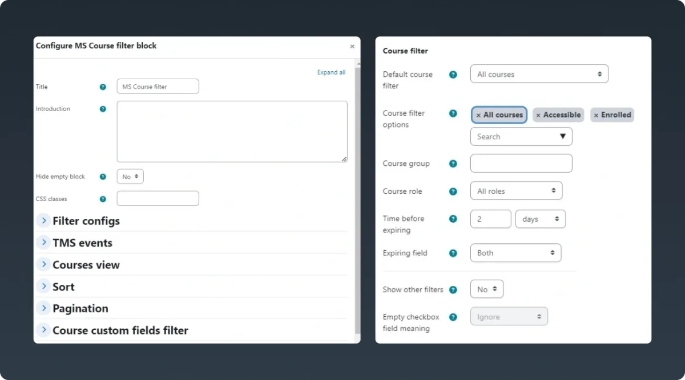Click the Course group help icon
Image resolution: width=685 pixels, height=380 pixels.
click(x=453, y=164)
